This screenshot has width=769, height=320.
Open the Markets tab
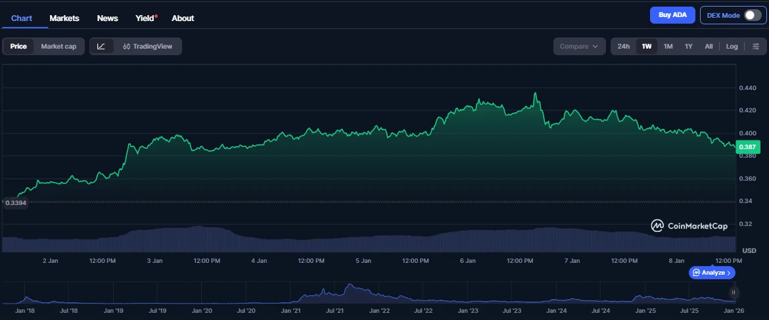(64, 18)
